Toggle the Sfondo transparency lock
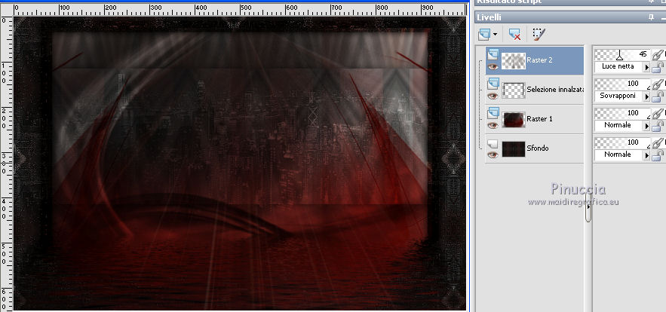 click(658, 155)
